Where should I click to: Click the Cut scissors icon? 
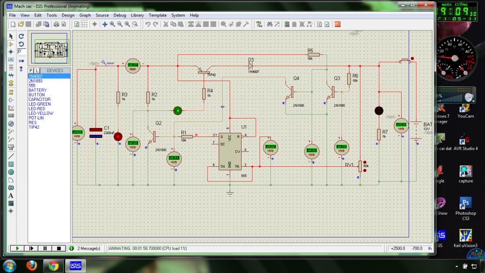[166, 24]
